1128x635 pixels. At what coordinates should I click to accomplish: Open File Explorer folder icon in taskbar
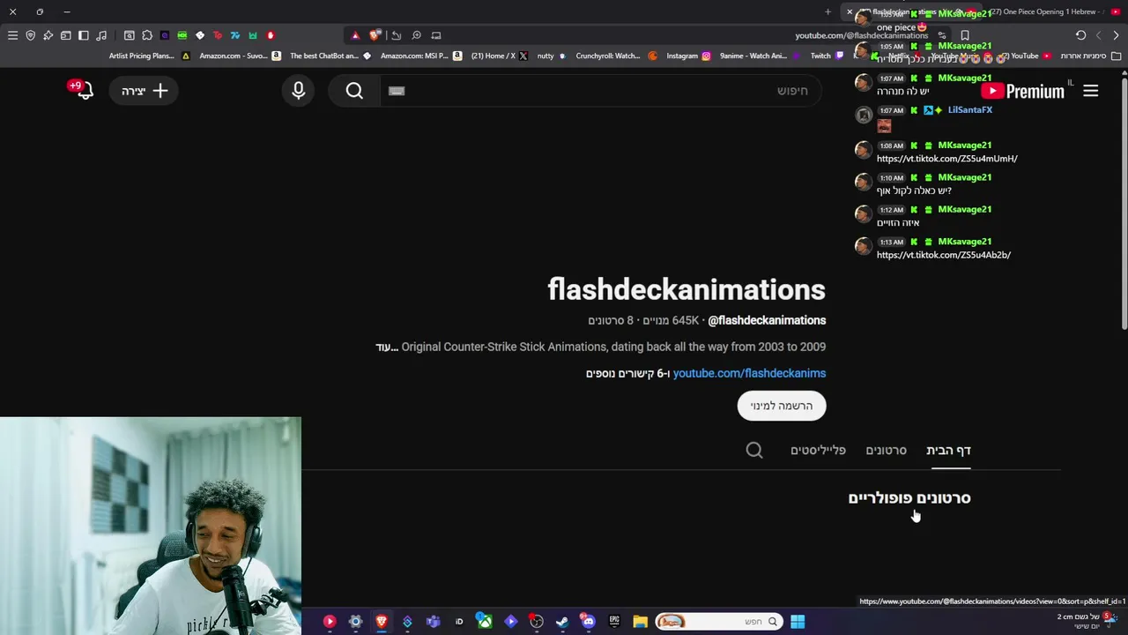click(641, 622)
